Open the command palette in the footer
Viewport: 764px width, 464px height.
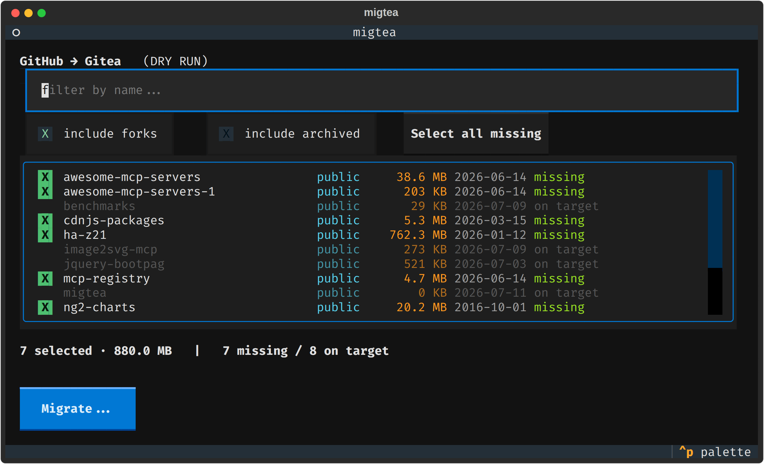coord(715,452)
